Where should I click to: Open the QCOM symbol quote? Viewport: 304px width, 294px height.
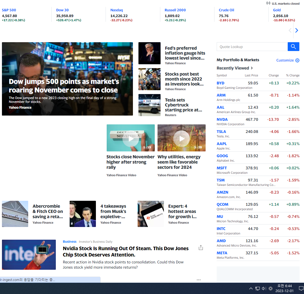[222, 204]
